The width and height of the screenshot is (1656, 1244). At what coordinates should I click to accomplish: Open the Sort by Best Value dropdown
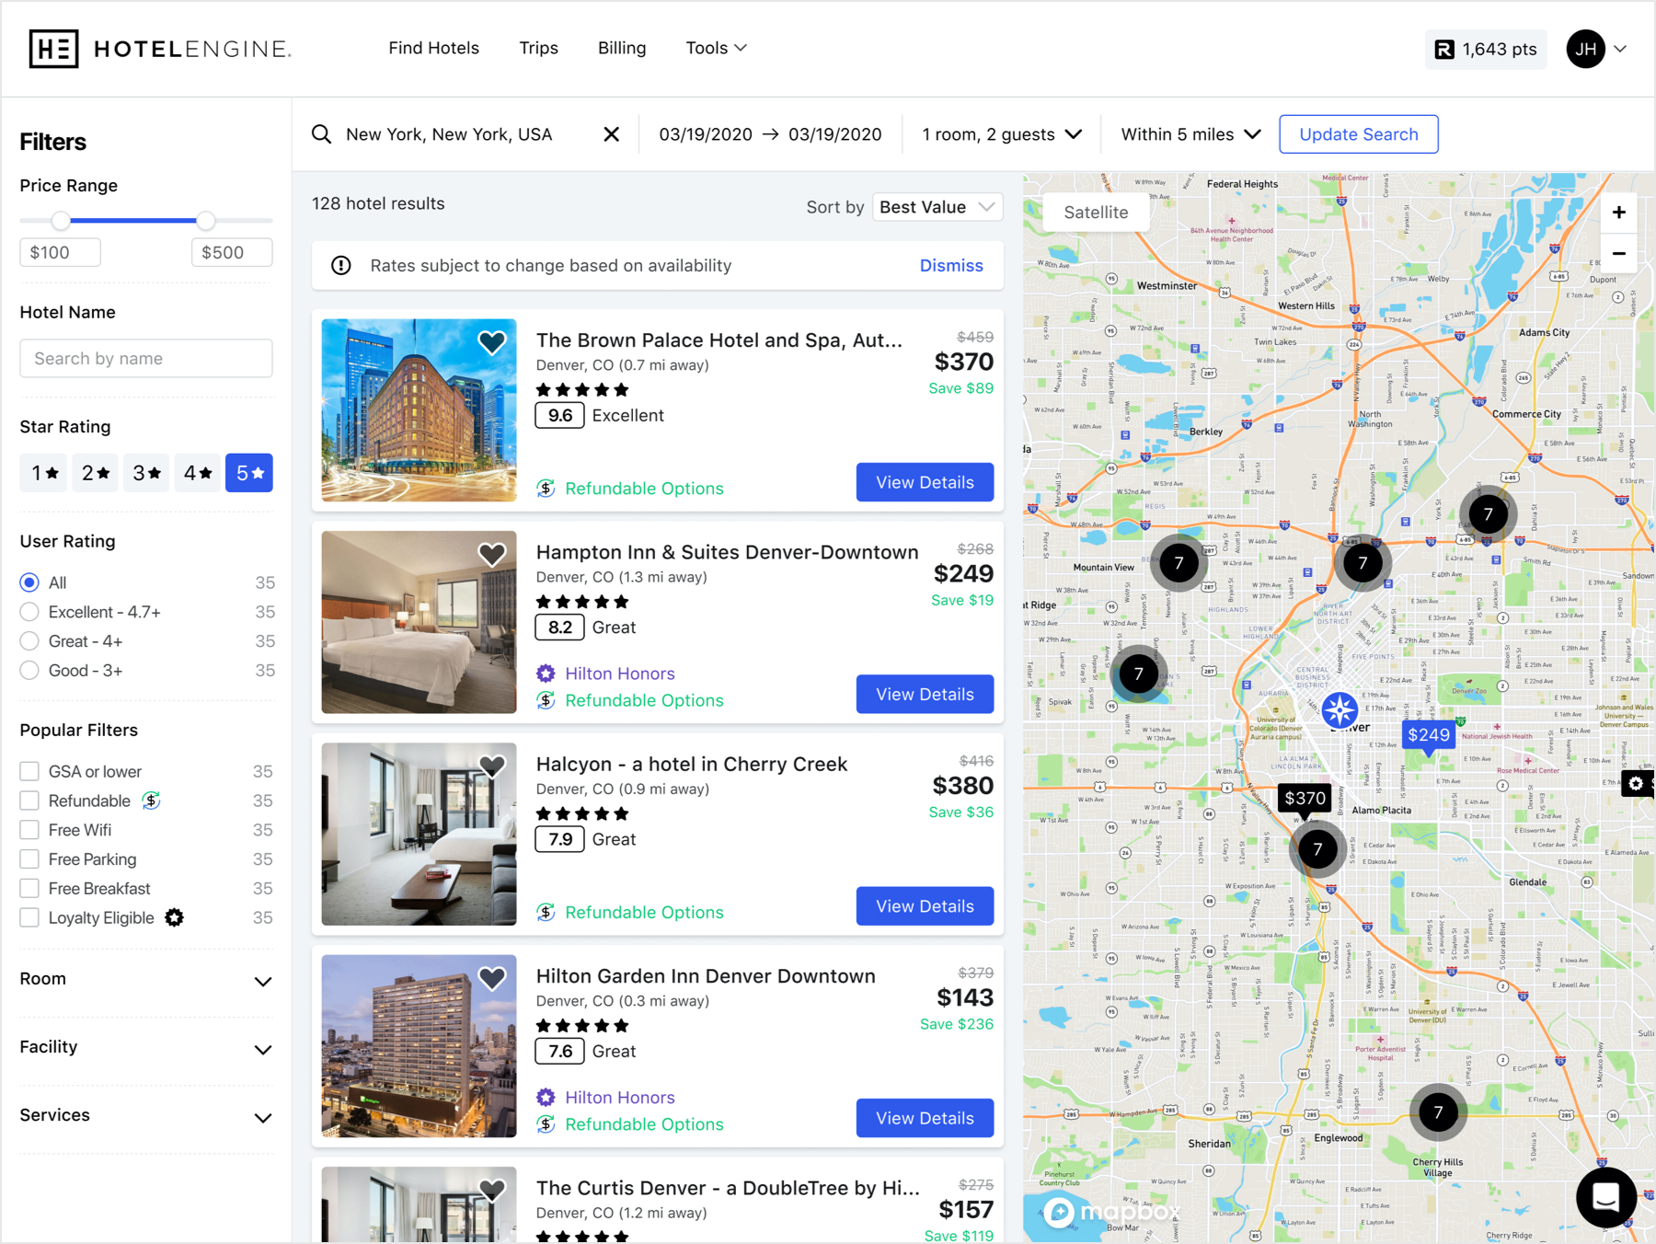(937, 207)
